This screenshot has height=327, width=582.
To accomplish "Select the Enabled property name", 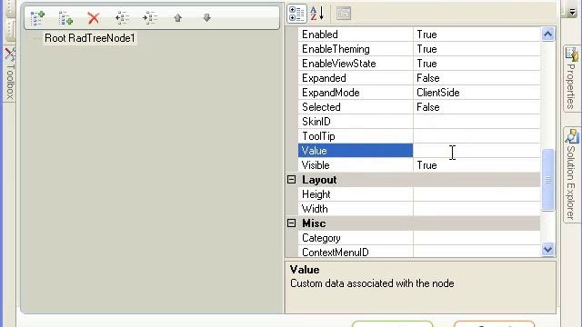I will tap(319, 35).
